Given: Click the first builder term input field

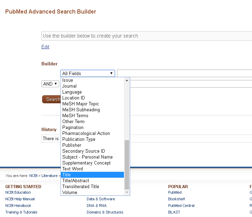Looking at the screenshot, I should tap(184, 73).
